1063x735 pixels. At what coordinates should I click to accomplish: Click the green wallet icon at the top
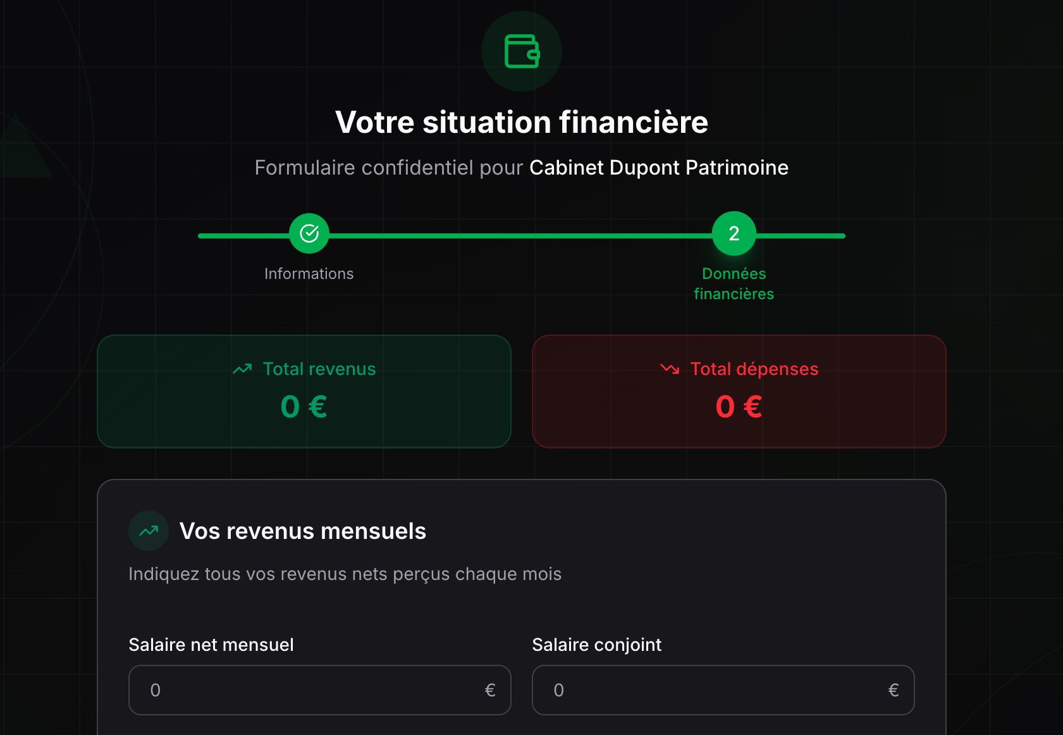tap(520, 51)
